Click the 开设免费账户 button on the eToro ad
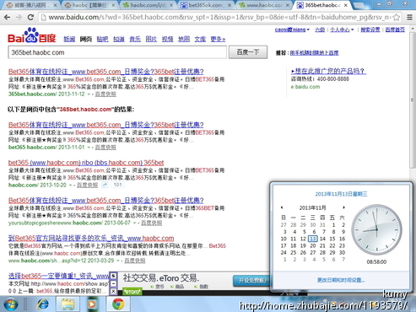Image resolution: width=416 pixels, height=312 pixels. [251, 281]
